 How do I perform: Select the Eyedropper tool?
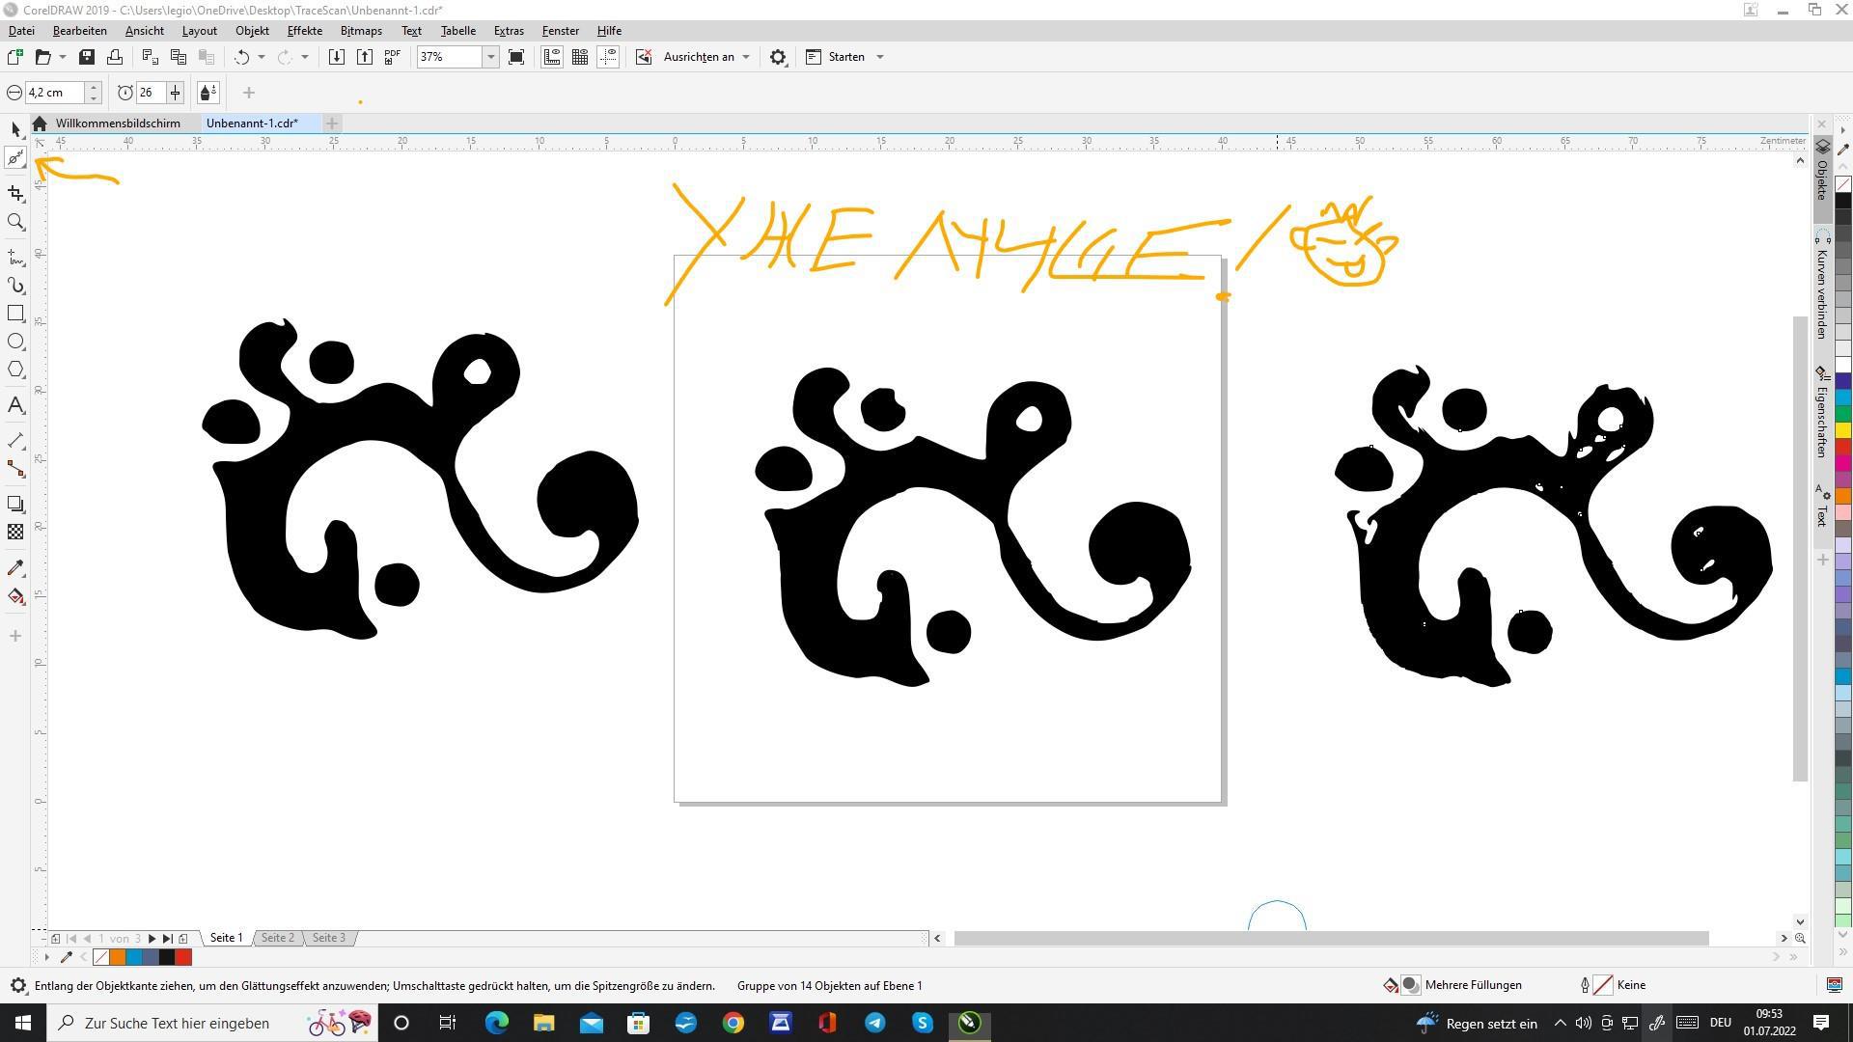(15, 568)
